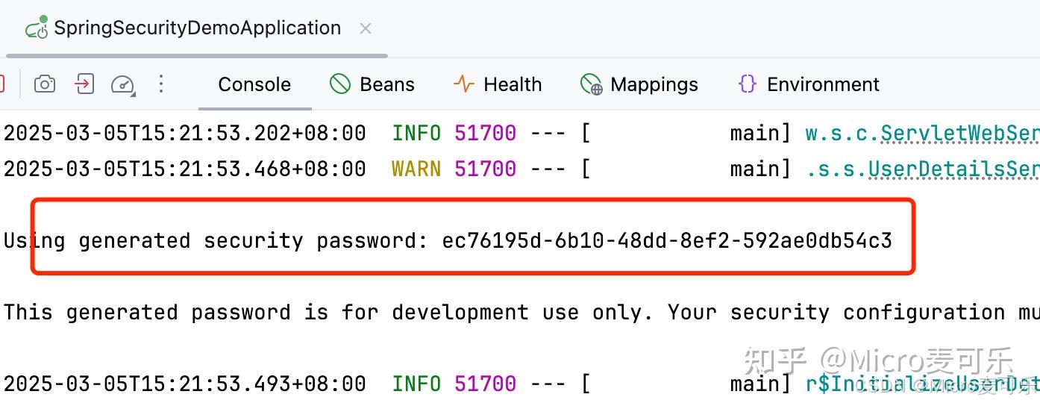Open the .s.s.UserDetailsSer class link
Viewport: 1040px width, 403px height.
(x=922, y=169)
